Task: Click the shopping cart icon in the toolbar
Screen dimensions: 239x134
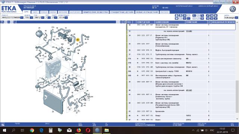Action: tap(202, 18)
